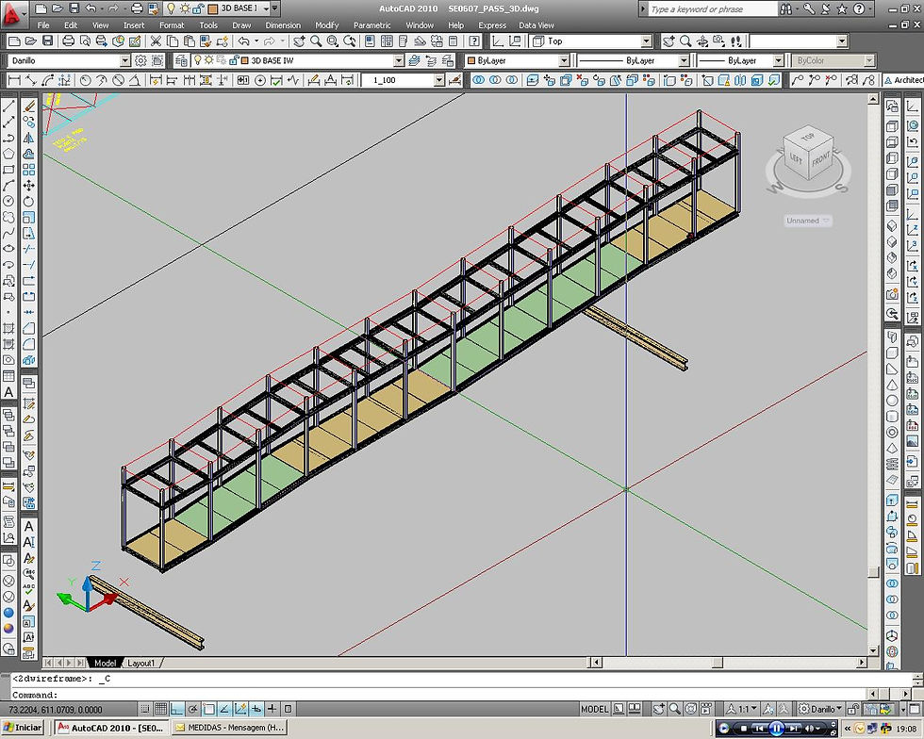Image resolution: width=924 pixels, height=739 pixels.
Task: Click Save in the quick access toolbar
Action: [x=74, y=8]
